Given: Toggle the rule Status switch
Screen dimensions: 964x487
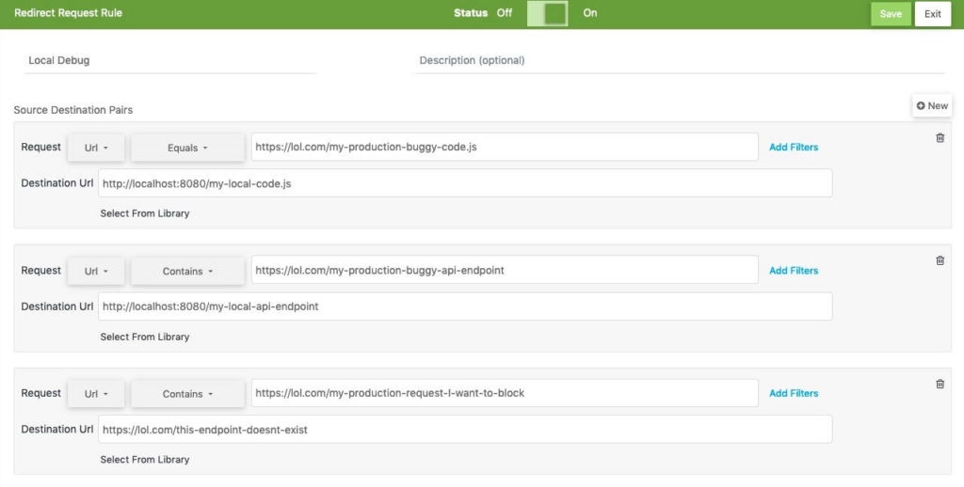Looking at the screenshot, I should tap(547, 13).
